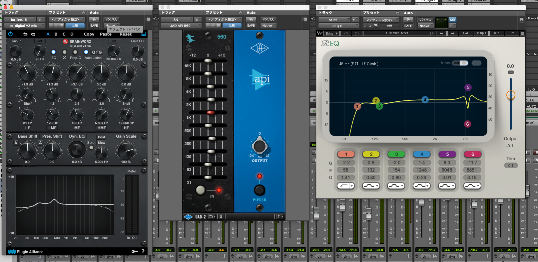
Task: Click REQ band 4 frequency field 1248
Action: 421,170
